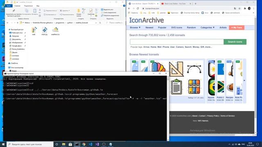Screen dimensions: 262x147
Task: Open a new Chrome tab with plus
Action: 196,4
